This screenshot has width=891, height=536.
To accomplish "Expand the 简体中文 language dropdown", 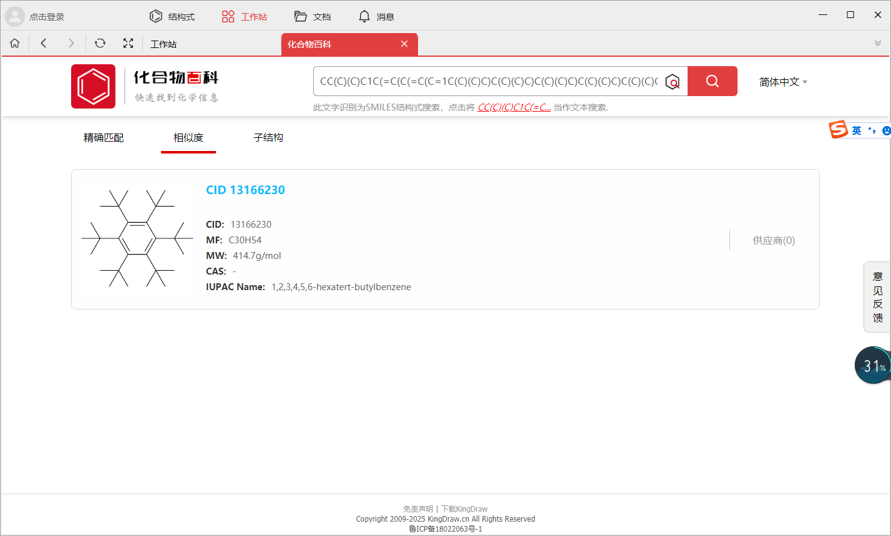I will click(782, 82).
